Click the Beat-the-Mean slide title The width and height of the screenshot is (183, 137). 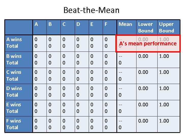pos(91,10)
